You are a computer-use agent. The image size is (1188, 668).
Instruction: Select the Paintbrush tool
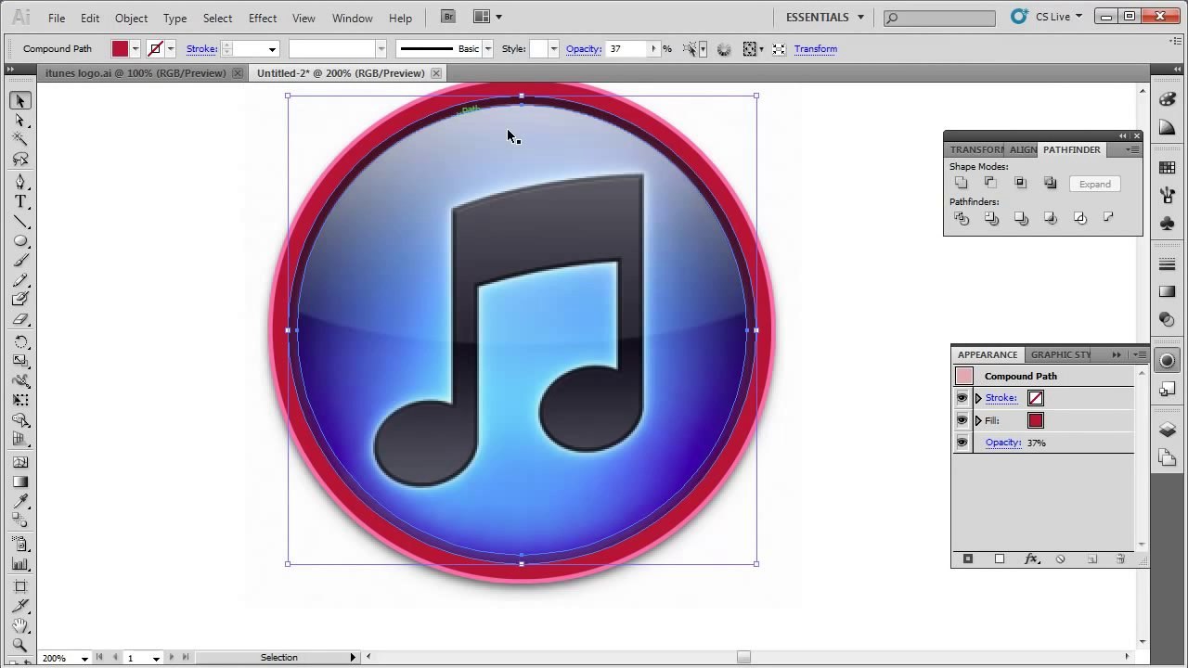coord(20,261)
